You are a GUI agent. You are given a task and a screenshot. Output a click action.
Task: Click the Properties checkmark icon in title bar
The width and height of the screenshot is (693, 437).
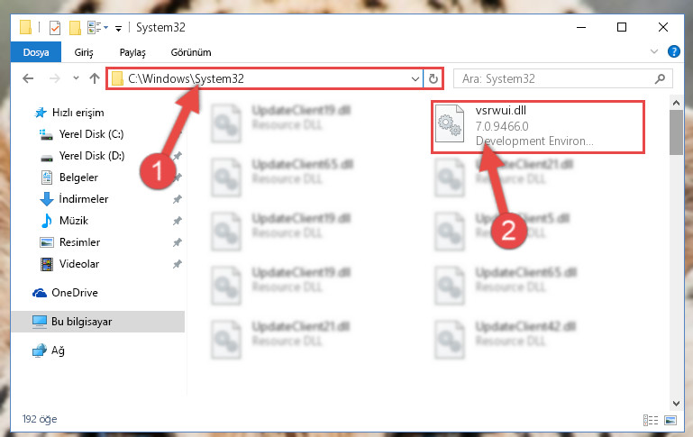click(x=55, y=28)
